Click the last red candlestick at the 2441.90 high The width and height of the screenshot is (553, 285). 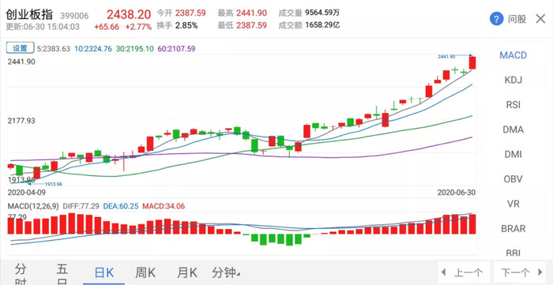(x=472, y=62)
